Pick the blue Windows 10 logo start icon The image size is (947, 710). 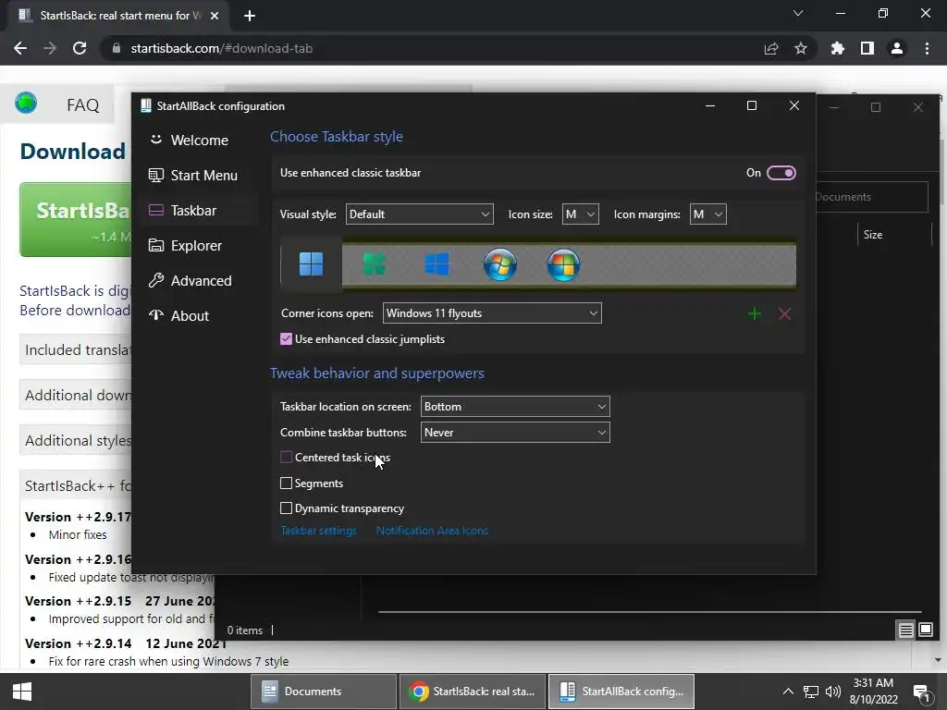[437, 263]
